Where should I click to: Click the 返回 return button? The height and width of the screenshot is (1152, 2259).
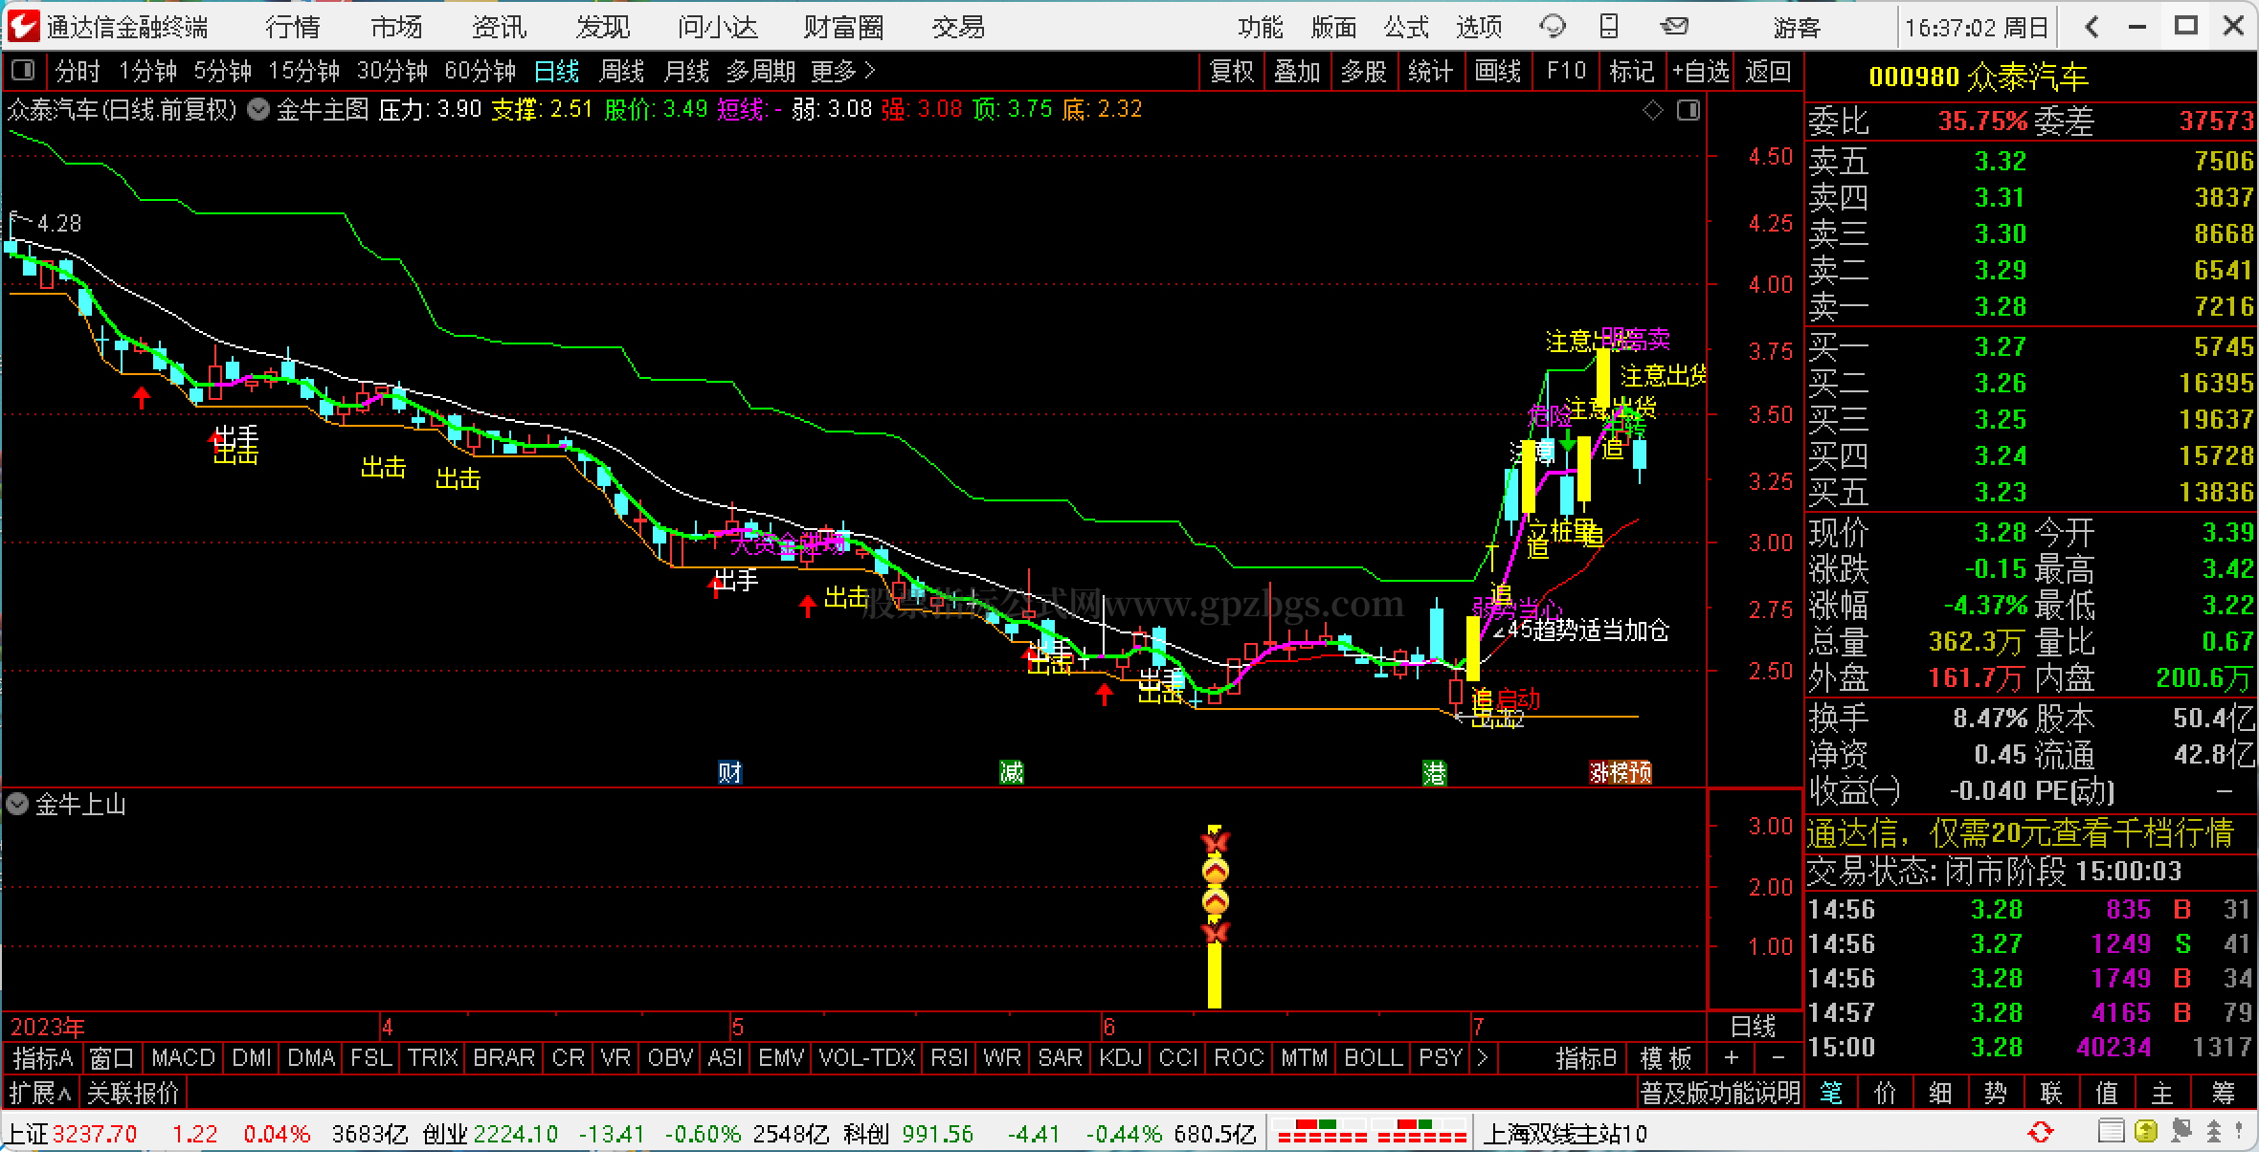(x=1768, y=71)
